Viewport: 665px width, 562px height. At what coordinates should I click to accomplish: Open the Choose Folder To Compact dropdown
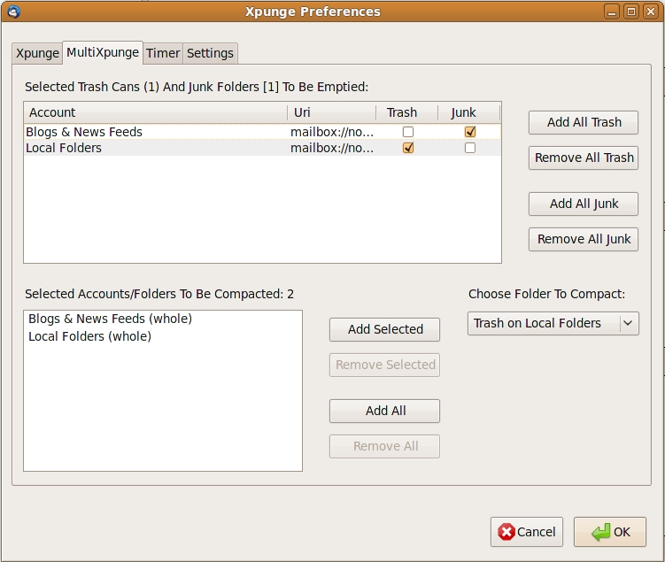click(x=553, y=323)
